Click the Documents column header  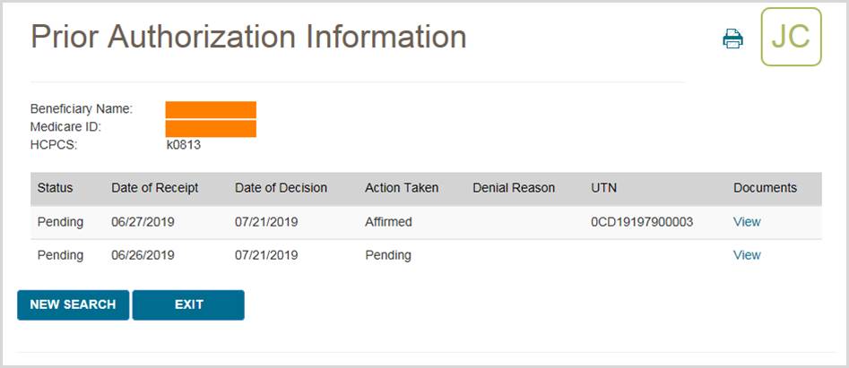coord(765,188)
